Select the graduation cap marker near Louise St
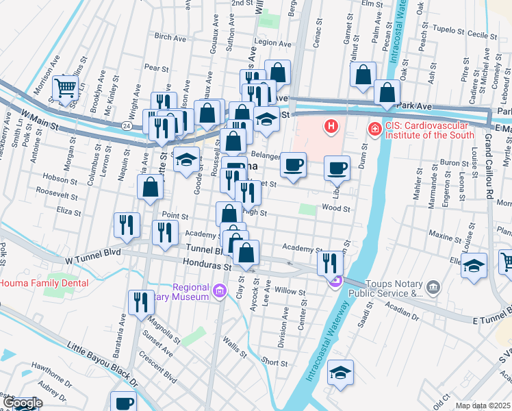Image resolution: width=512 pixels, height=411 pixels. click(474, 267)
